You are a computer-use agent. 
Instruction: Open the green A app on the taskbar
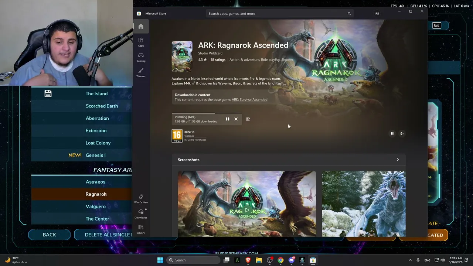[x=237, y=260]
